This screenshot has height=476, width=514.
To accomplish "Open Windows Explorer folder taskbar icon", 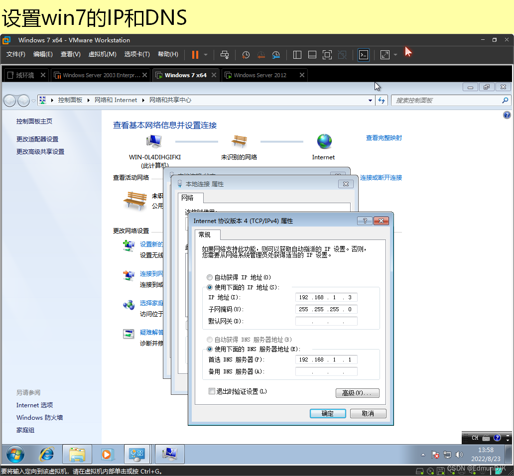I will (77, 455).
